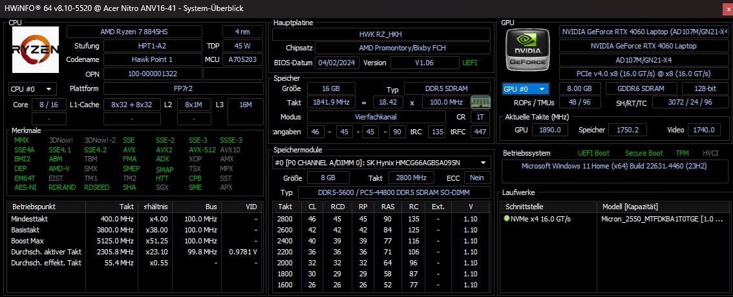Click the 0.9781 V VID value
Screen dimensions: 733x297
[x=242, y=252]
